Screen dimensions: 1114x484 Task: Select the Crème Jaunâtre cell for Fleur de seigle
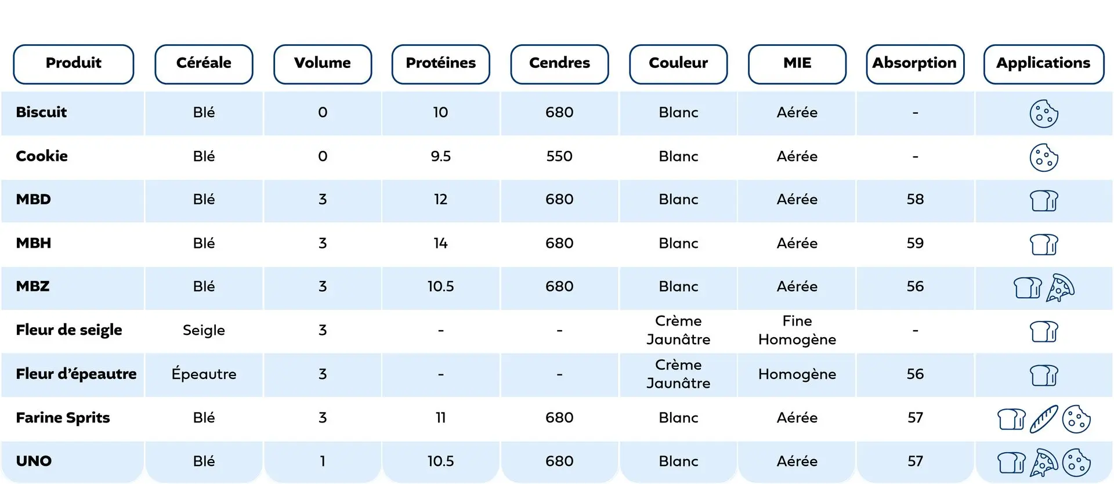tap(678, 330)
